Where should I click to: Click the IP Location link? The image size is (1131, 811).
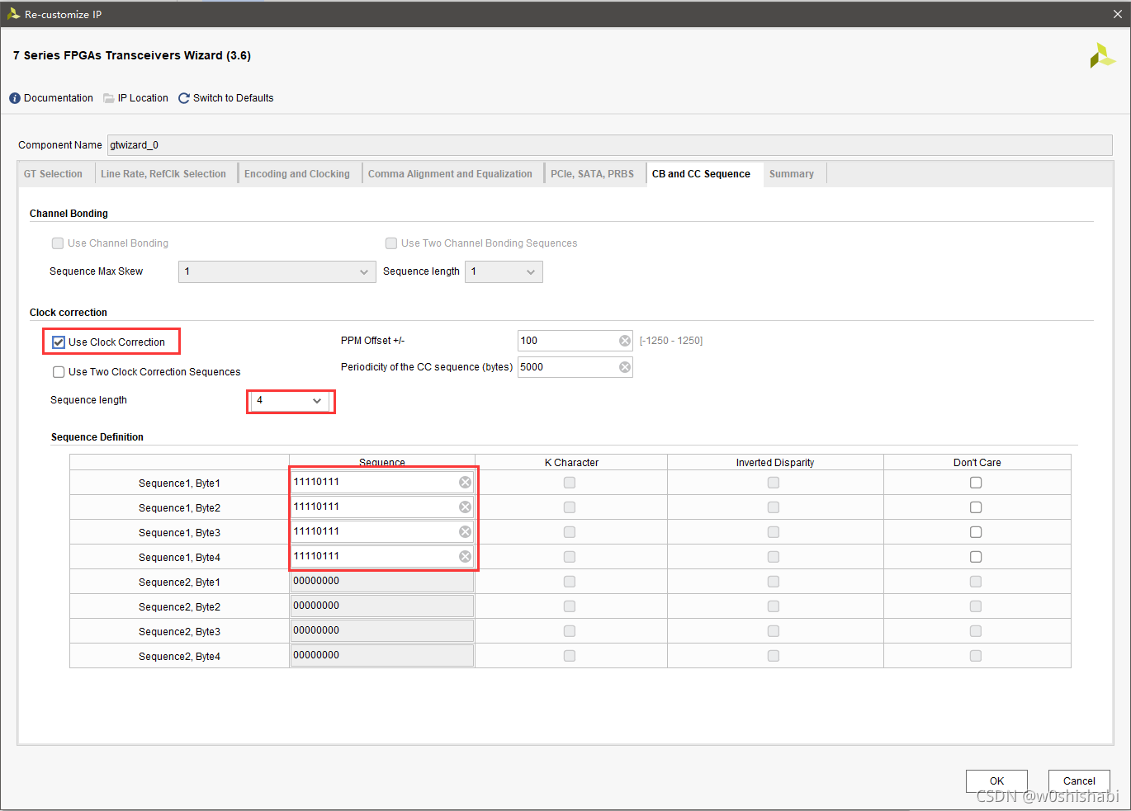pyautogui.click(x=143, y=98)
